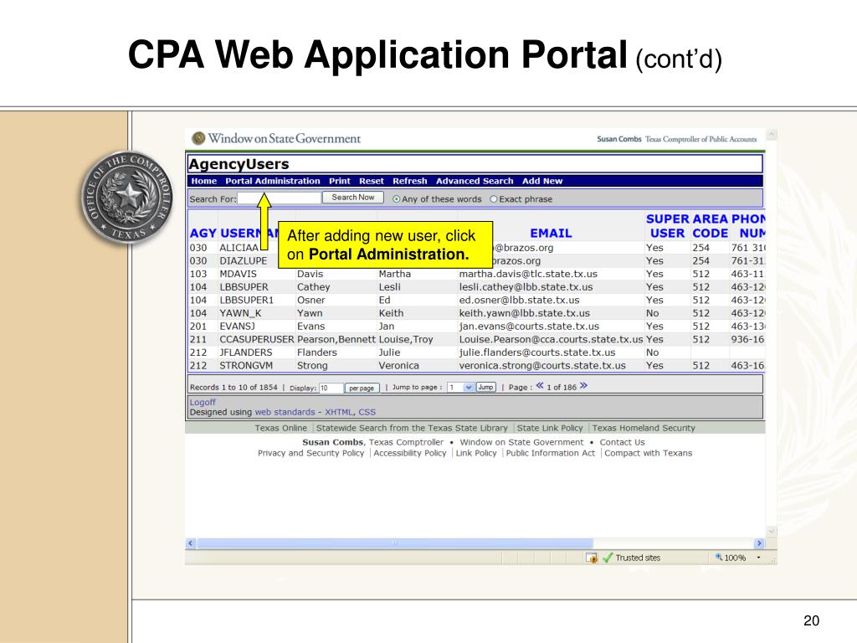Click the scroll-left arrow on horizontal scrollbar
Image resolution: width=857 pixels, height=643 pixels.
coord(191,543)
